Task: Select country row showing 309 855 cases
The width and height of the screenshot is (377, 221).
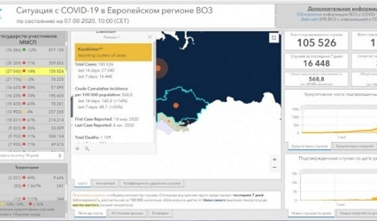Action: pos(32,63)
